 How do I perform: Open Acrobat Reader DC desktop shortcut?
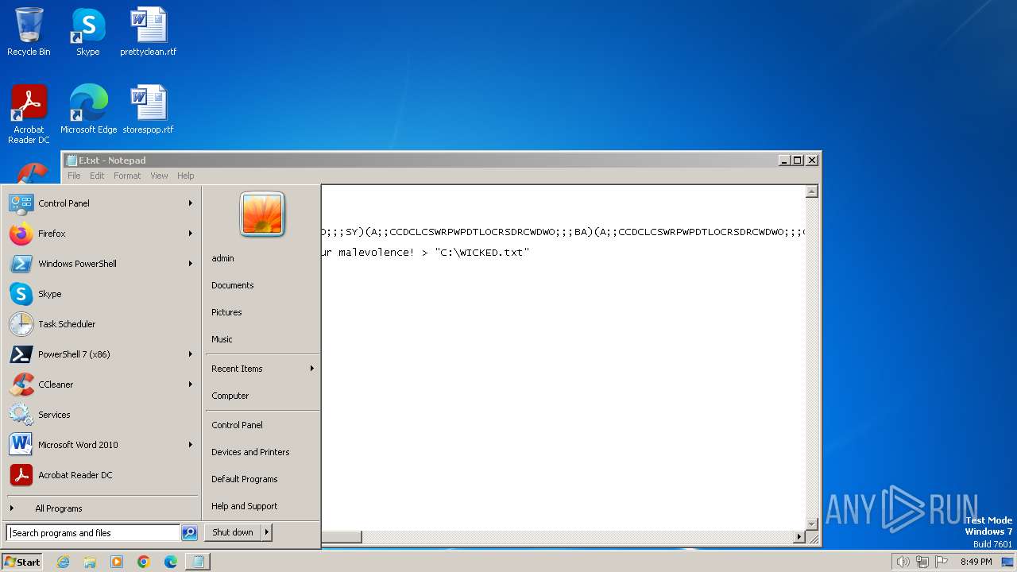pyautogui.click(x=29, y=114)
